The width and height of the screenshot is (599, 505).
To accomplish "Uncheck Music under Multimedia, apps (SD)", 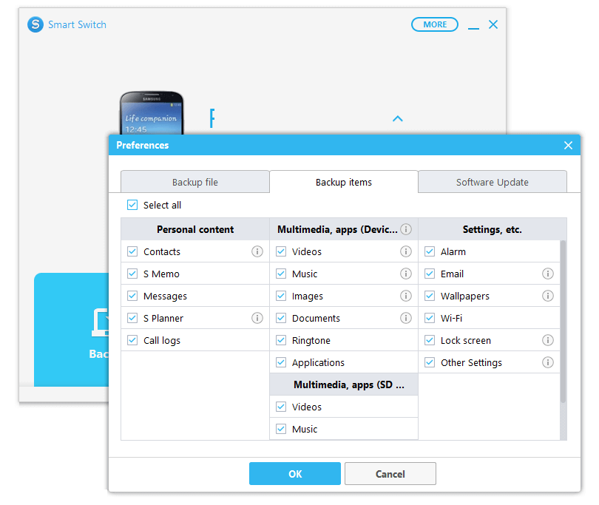I will point(281,429).
